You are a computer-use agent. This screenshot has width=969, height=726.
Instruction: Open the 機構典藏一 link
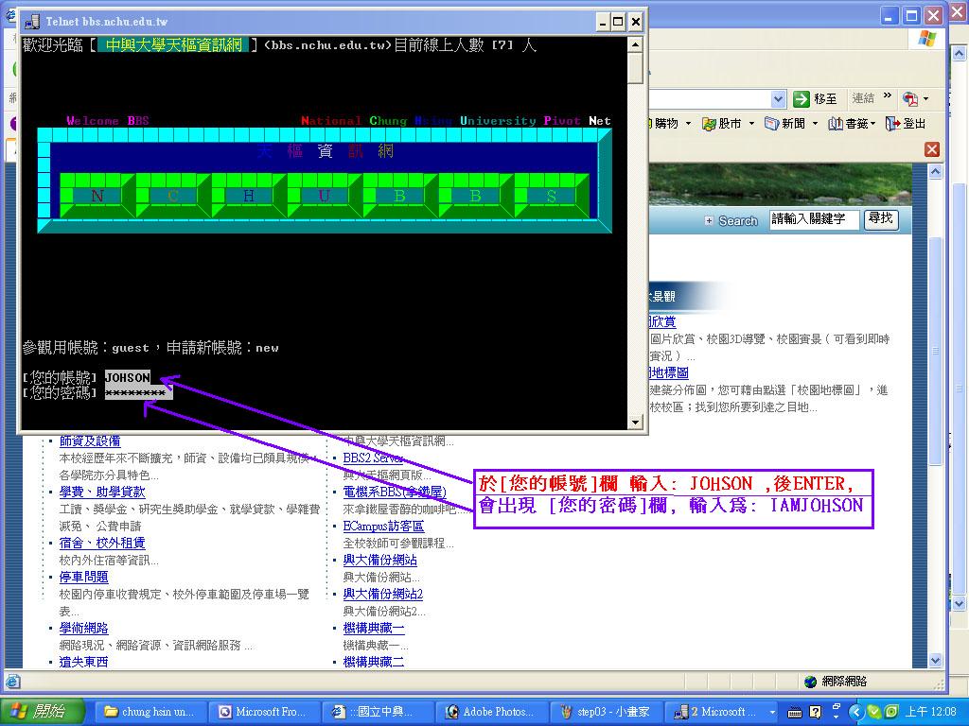pos(373,629)
